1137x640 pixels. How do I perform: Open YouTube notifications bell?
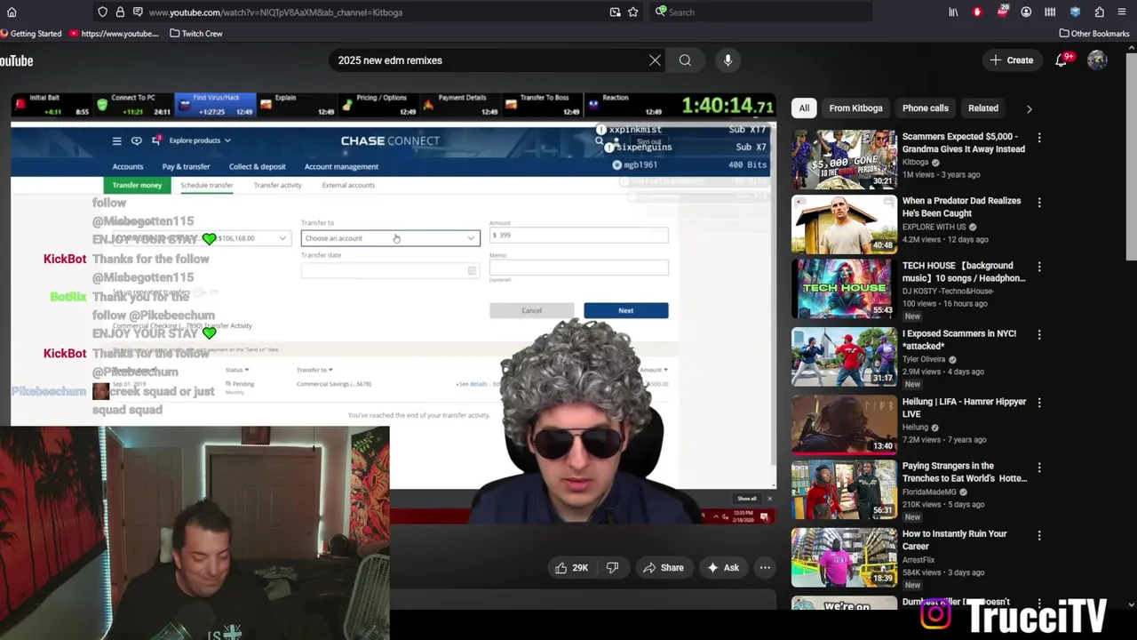(x=1061, y=60)
